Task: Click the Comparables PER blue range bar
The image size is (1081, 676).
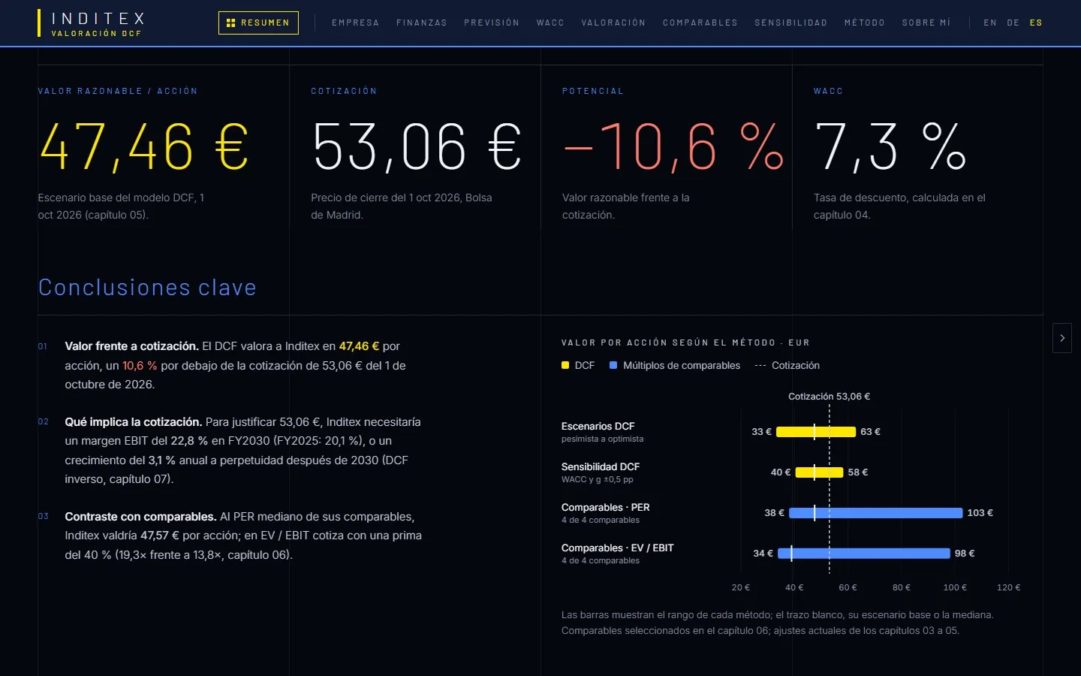Action: click(x=876, y=513)
